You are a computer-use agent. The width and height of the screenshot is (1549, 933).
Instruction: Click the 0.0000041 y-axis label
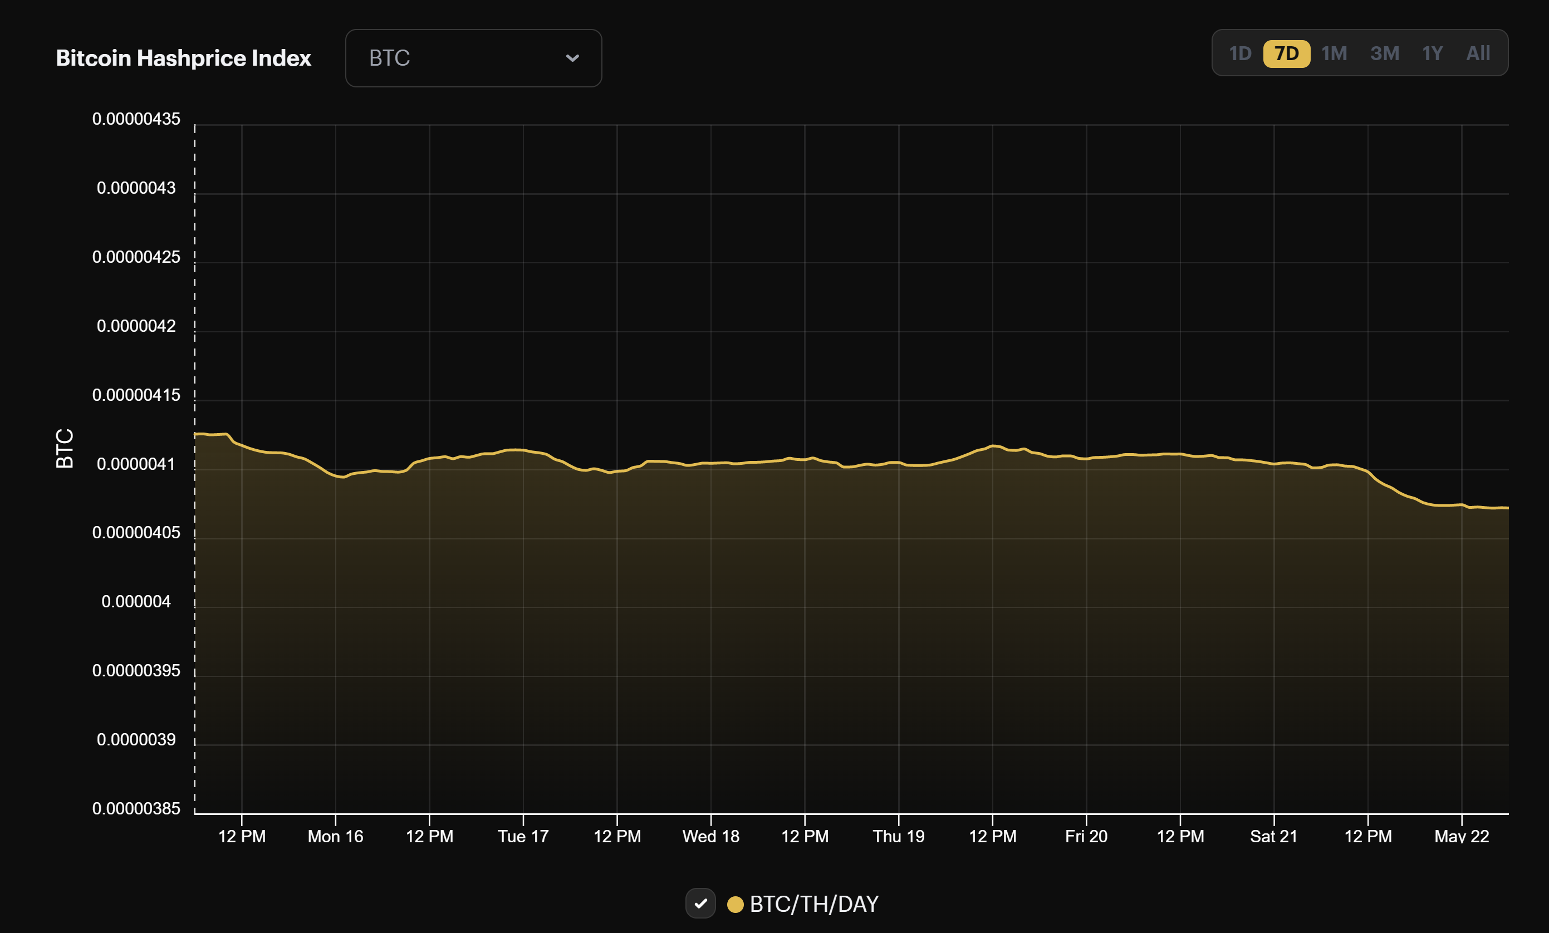coord(136,464)
